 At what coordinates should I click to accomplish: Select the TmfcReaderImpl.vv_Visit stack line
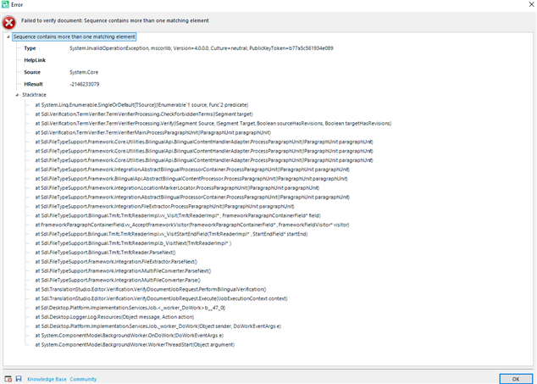point(178,215)
